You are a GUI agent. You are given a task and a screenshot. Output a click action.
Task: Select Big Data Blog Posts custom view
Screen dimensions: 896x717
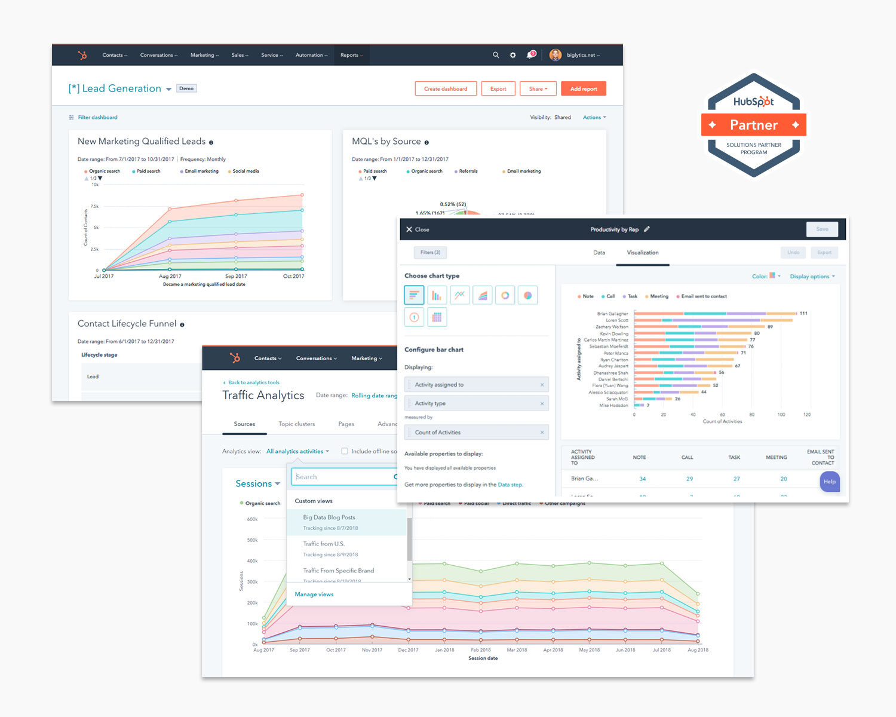tap(346, 522)
